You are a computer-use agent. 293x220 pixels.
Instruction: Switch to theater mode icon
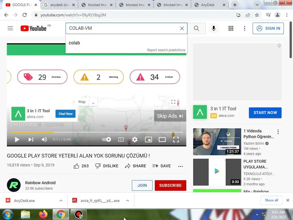click(x=162, y=140)
